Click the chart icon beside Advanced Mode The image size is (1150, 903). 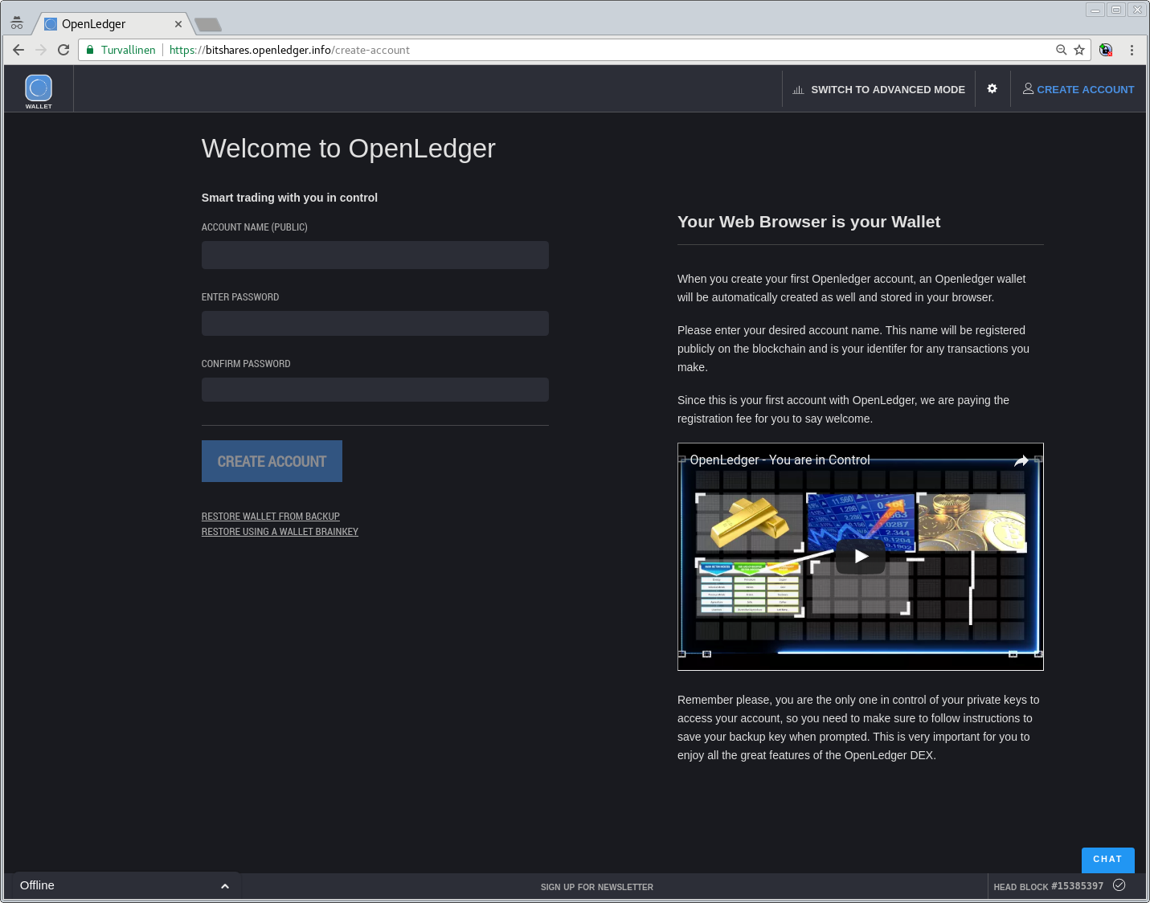[x=798, y=90]
